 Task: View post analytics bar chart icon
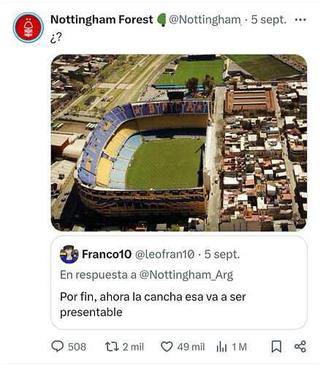click(x=221, y=347)
